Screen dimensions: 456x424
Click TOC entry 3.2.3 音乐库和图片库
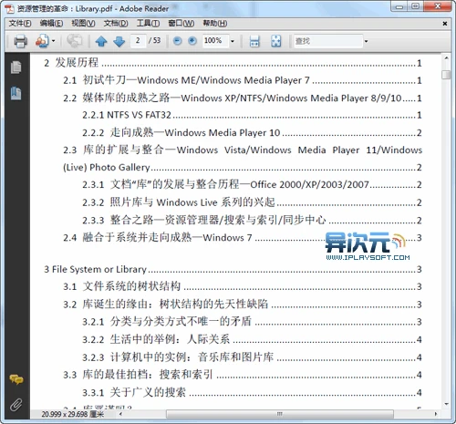click(x=252, y=357)
